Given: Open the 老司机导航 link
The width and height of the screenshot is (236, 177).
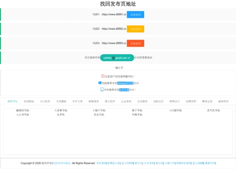Looking at the screenshot, I should [214, 111].
